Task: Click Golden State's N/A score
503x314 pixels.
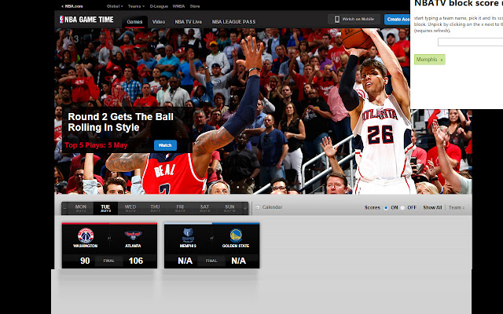Action: tap(239, 261)
